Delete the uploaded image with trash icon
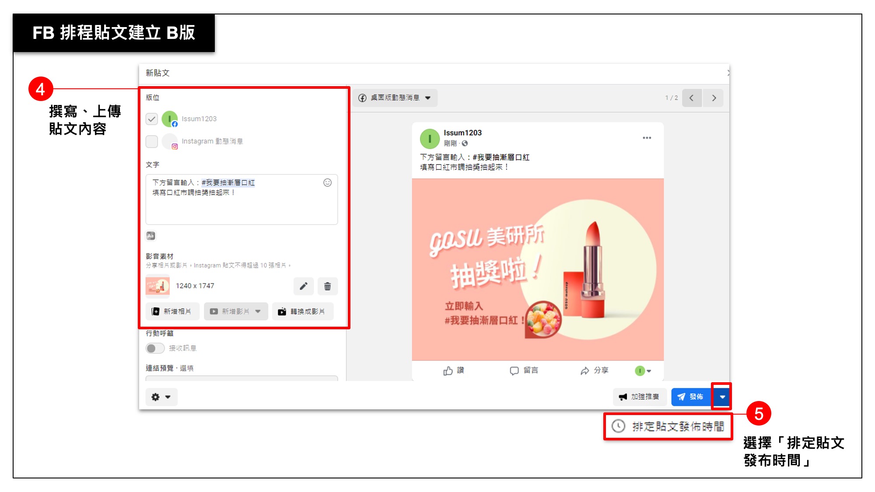Screen dimensions: 875x492 coord(327,286)
